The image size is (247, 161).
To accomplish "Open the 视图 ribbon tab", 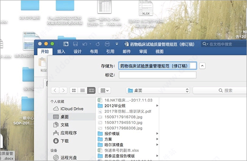I will (159, 52).
